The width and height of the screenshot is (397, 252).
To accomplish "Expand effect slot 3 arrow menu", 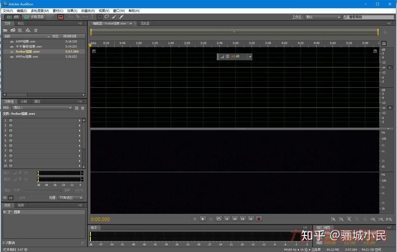I will [79, 131].
